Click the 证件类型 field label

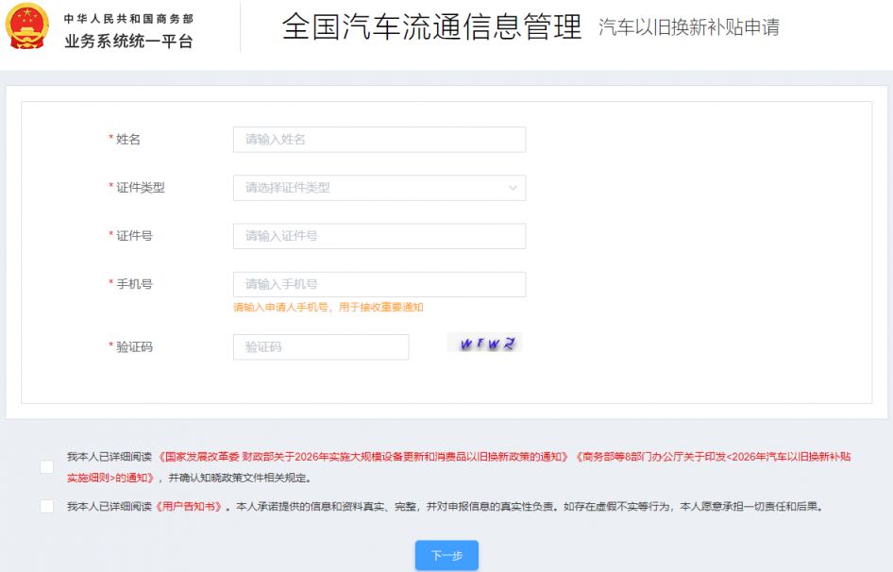(x=140, y=188)
